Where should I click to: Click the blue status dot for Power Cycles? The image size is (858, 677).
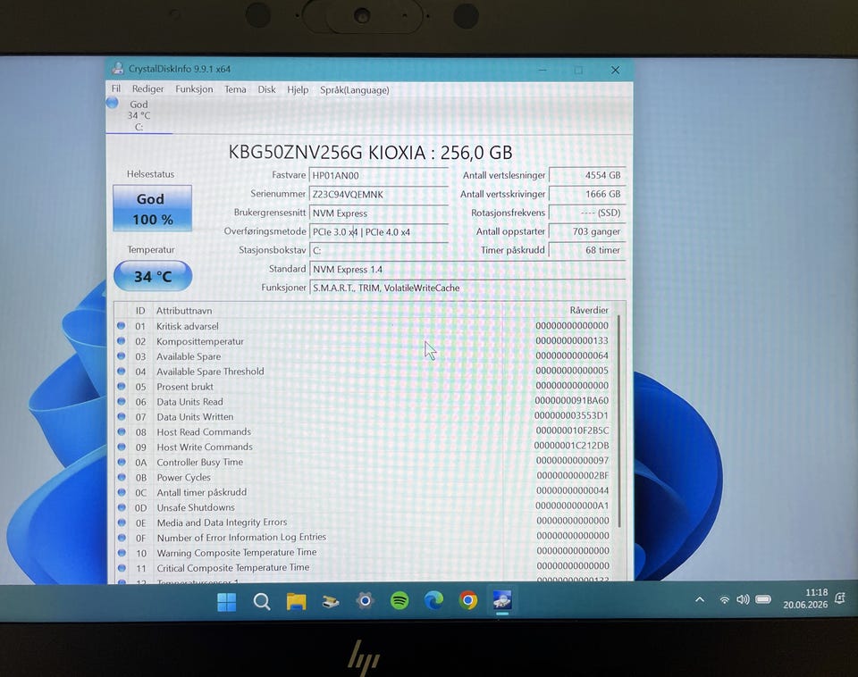(x=122, y=477)
